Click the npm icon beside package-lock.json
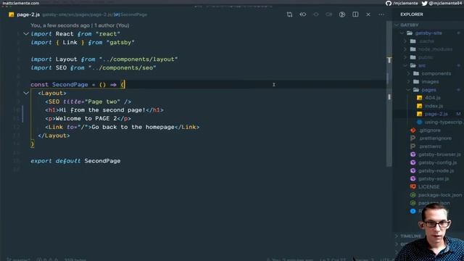This screenshot has width=464, height=261. pyautogui.click(x=413, y=195)
